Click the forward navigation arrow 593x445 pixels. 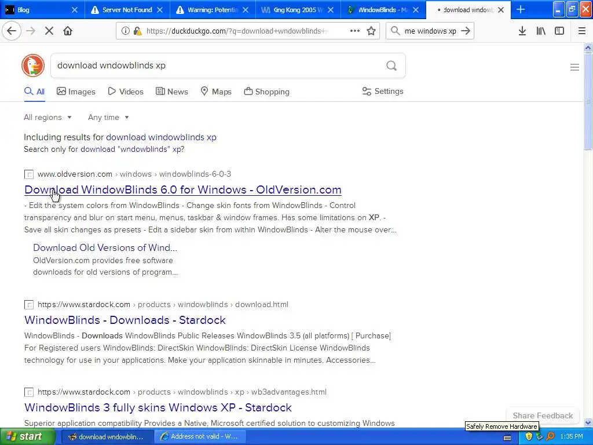(31, 31)
